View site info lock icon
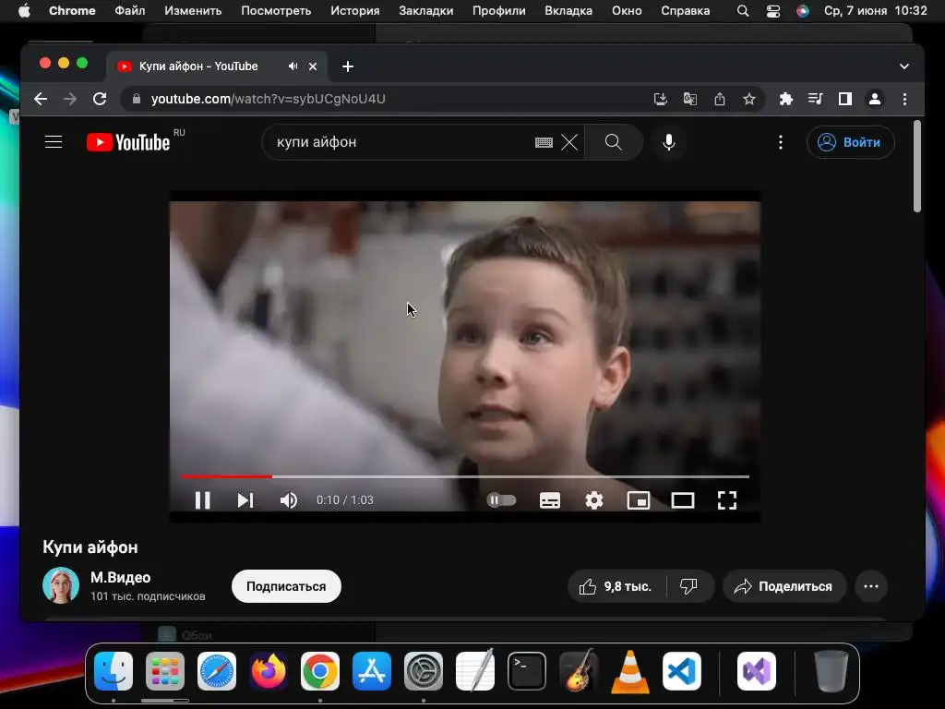This screenshot has height=709, width=945. point(137,99)
